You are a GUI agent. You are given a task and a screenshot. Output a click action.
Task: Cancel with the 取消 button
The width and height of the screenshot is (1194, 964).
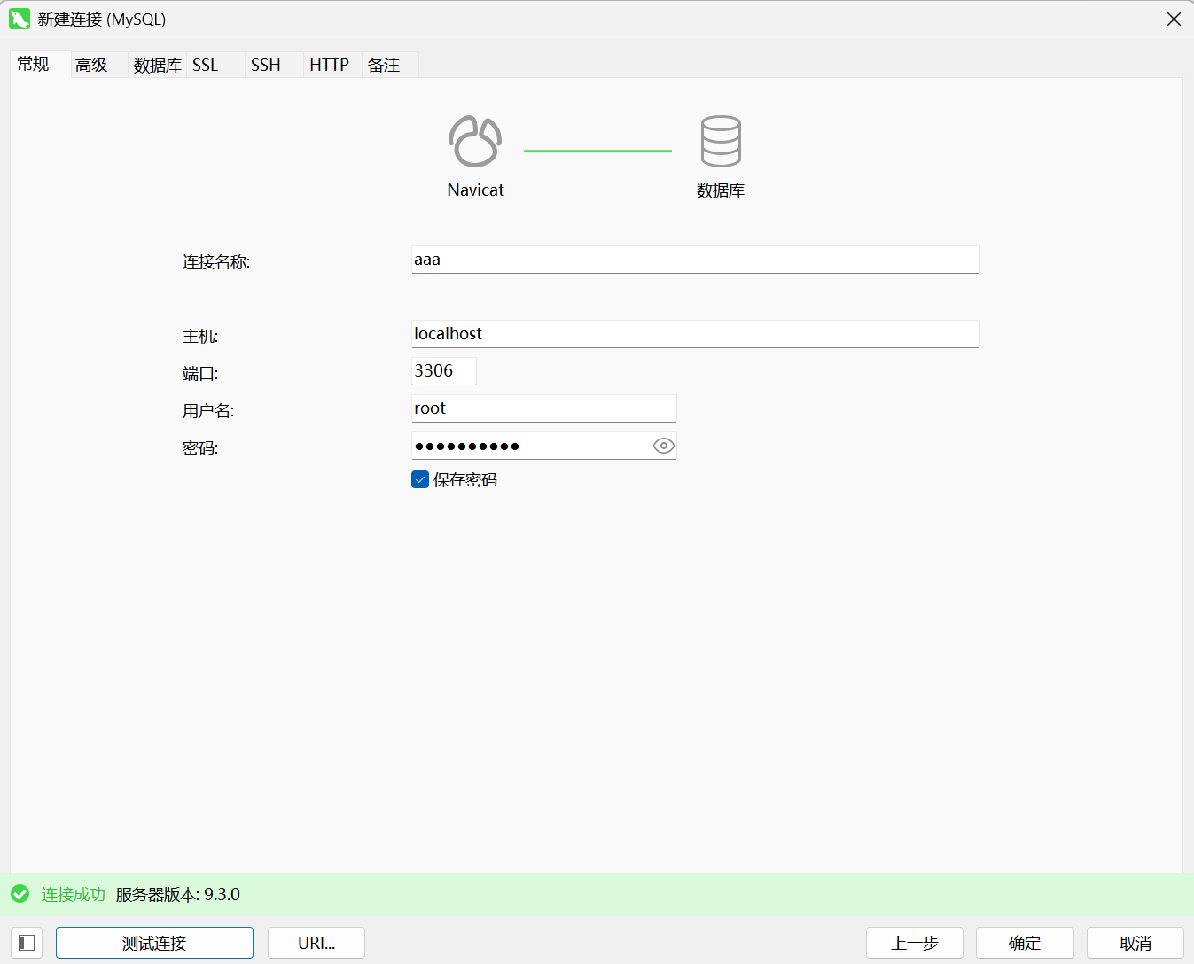(x=1135, y=943)
